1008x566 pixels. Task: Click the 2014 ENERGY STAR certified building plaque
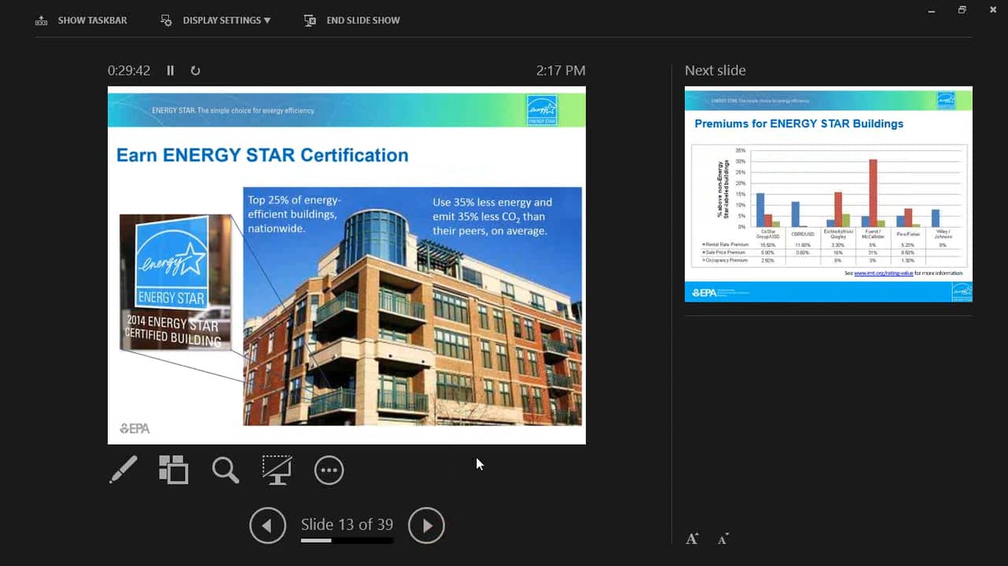pyautogui.click(x=175, y=282)
